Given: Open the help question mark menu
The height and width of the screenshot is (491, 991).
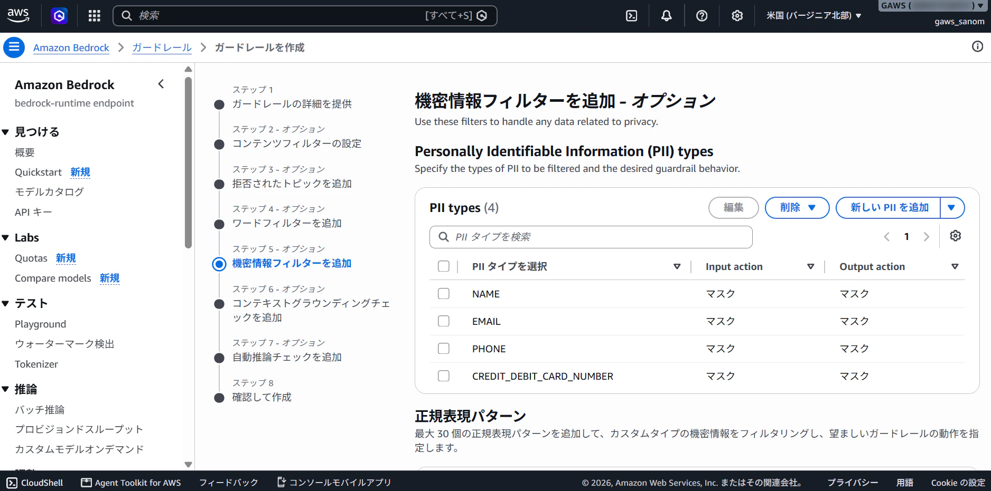Looking at the screenshot, I should coord(702,16).
